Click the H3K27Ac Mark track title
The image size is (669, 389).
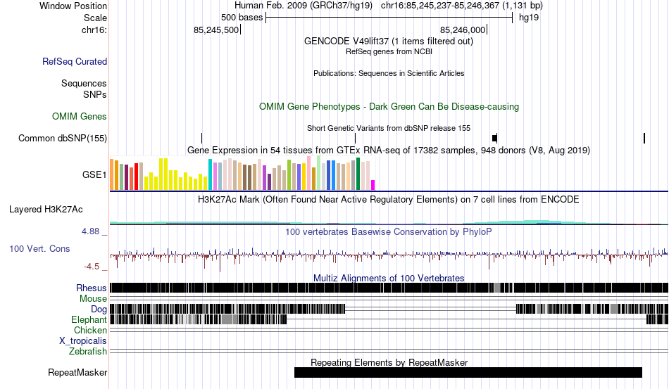coord(389,199)
